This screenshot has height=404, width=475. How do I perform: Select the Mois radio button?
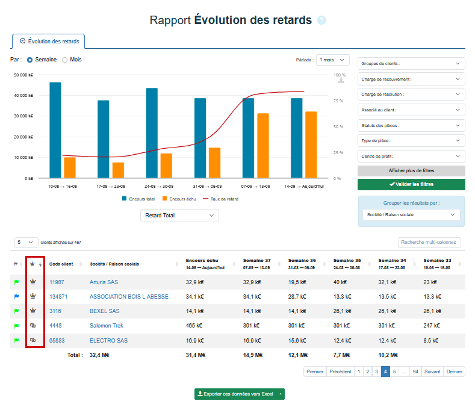point(64,60)
